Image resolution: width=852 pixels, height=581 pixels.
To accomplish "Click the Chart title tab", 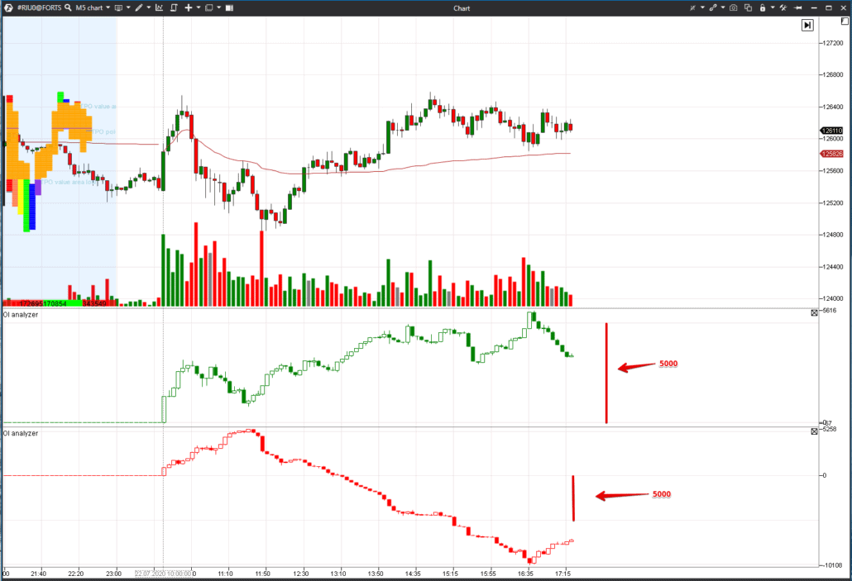I will point(462,7).
